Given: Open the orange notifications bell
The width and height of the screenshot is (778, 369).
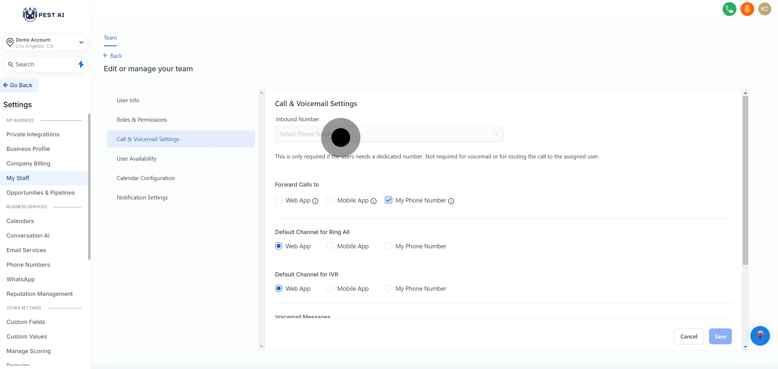Looking at the screenshot, I should click(x=747, y=9).
